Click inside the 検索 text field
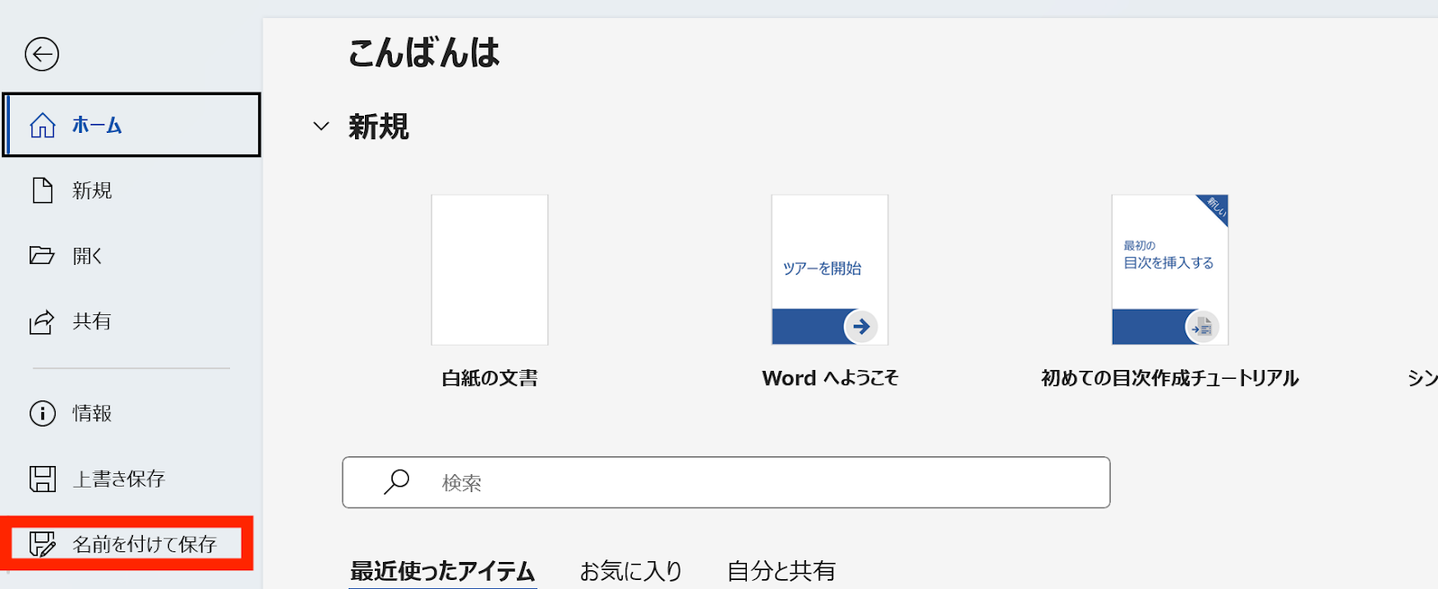 (764, 482)
